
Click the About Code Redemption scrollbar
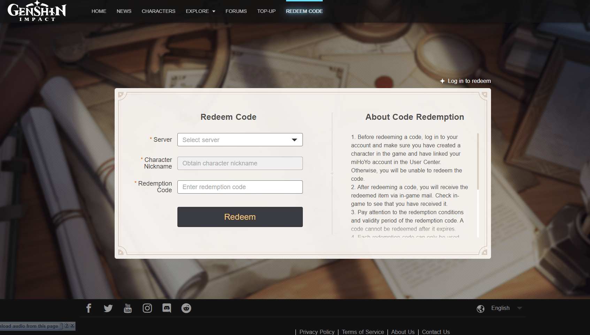click(x=478, y=161)
